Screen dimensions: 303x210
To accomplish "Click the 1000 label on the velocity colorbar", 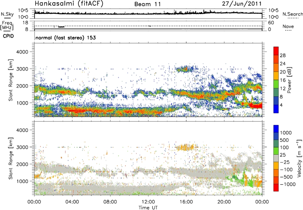I will click(286, 133).
